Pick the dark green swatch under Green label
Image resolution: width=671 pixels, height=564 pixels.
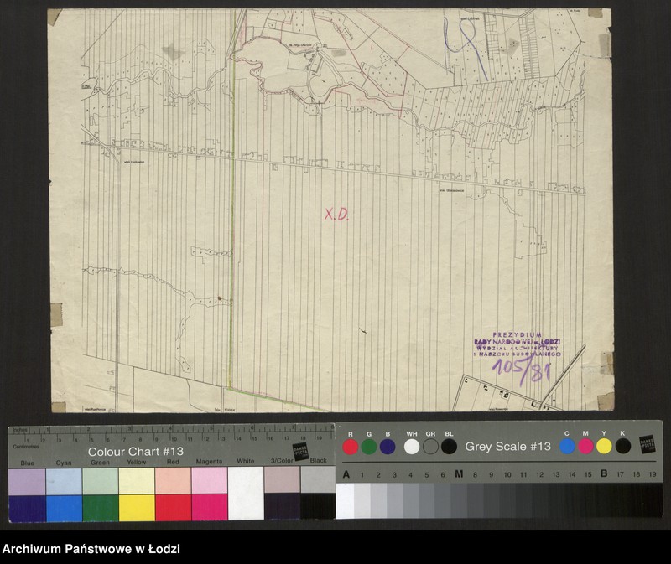[x=101, y=507]
